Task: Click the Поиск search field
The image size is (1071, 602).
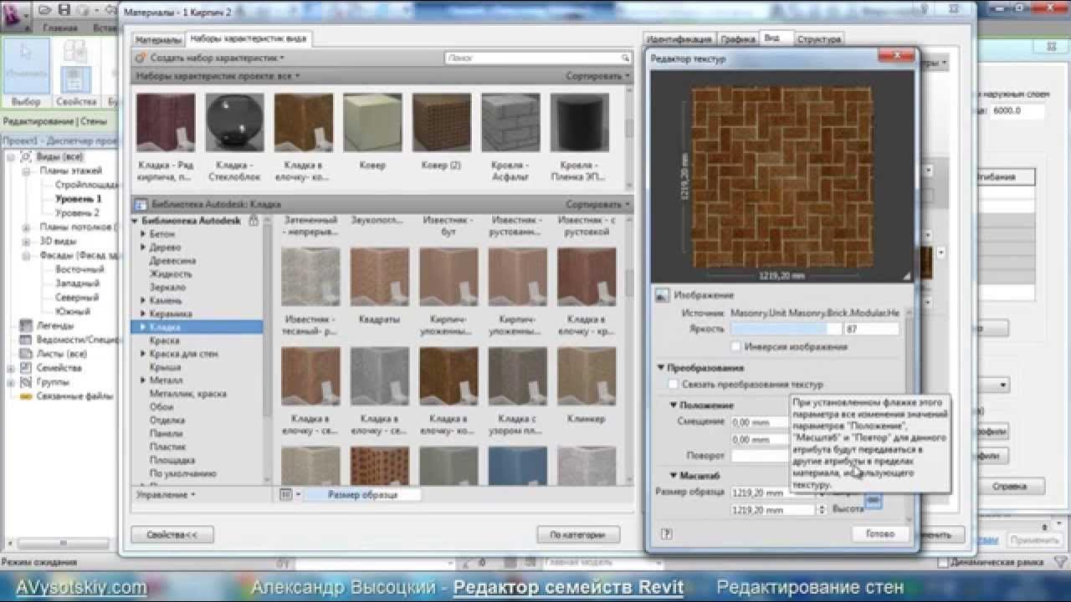Action: pos(538,58)
